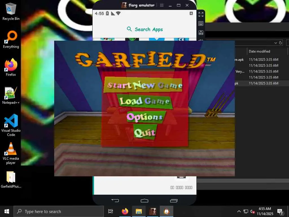Choose Load Game in the Garfield menu

(x=145, y=101)
